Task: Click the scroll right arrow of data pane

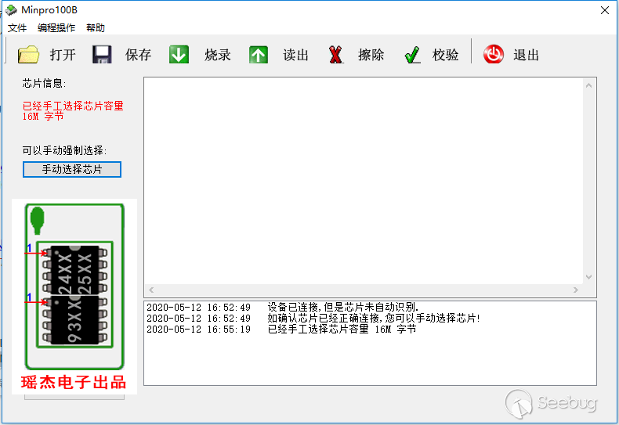Action: (x=576, y=290)
